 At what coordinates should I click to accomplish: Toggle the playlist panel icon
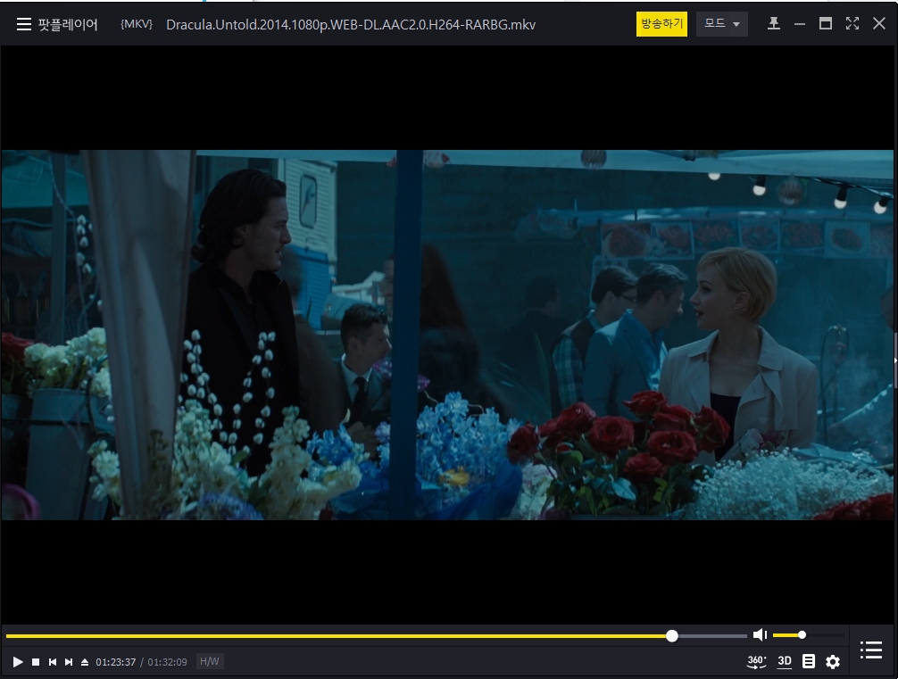point(871,650)
